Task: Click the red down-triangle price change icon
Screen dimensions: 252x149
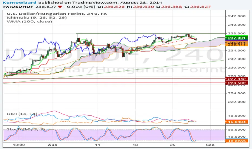Action: tap(60, 7)
